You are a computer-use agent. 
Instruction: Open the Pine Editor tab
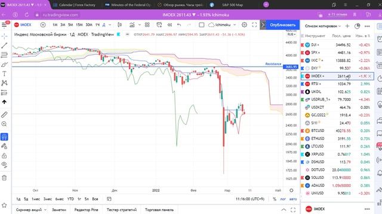[86, 210]
